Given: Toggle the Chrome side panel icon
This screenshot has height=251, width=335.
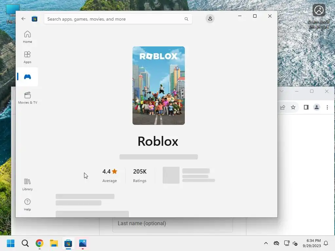Looking at the screenshot, I should point(306,107).
